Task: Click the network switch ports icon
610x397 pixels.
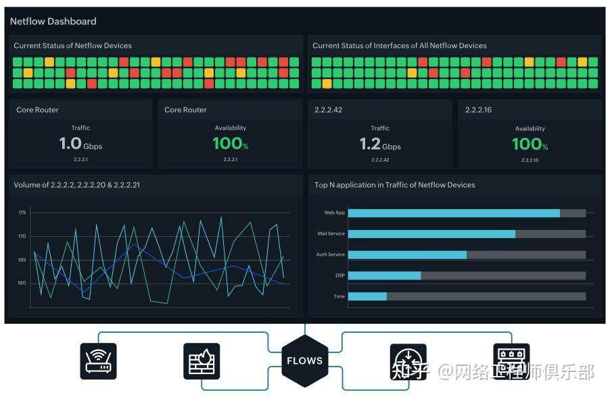Action: (511, 360)
